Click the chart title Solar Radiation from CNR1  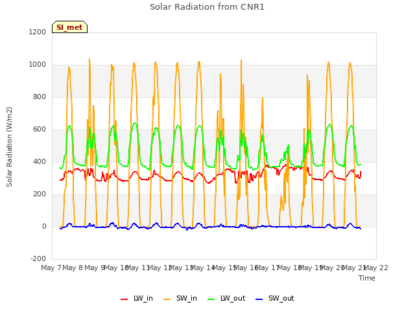tap(207, 7)
